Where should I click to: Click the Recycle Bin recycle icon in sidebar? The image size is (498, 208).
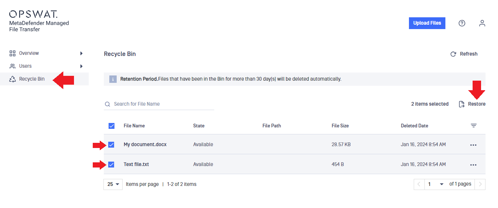pos(13,79)
